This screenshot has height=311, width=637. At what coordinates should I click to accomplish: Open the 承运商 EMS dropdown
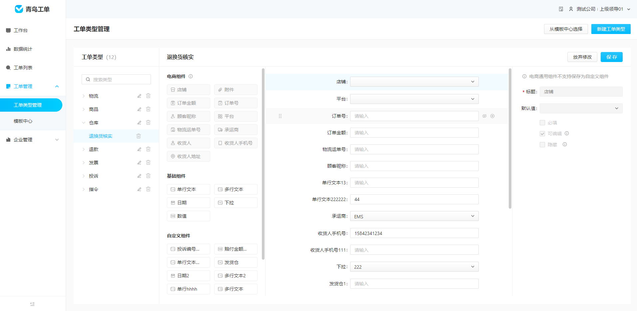[414, 216]
